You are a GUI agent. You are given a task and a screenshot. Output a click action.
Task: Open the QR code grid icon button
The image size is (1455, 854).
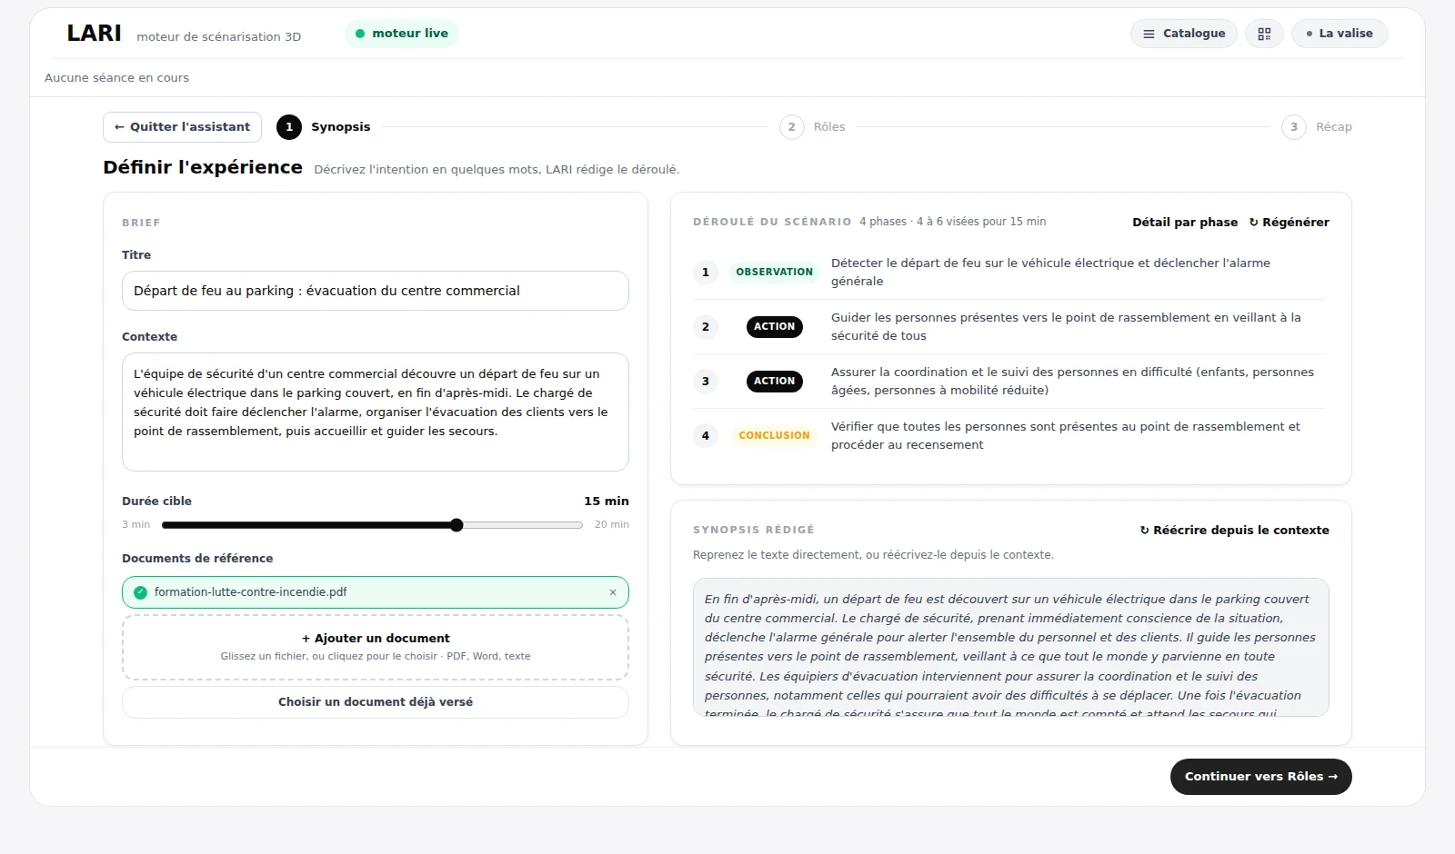(1264, 34)
